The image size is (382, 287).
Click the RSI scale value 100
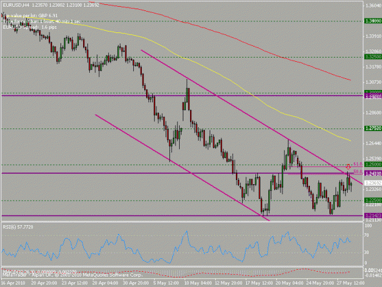coord(368,226)
